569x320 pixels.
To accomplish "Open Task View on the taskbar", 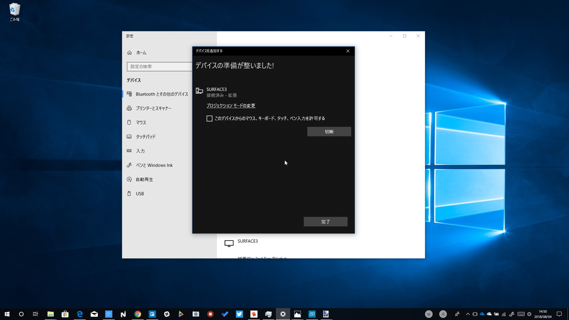I will (x=36, y=314).
